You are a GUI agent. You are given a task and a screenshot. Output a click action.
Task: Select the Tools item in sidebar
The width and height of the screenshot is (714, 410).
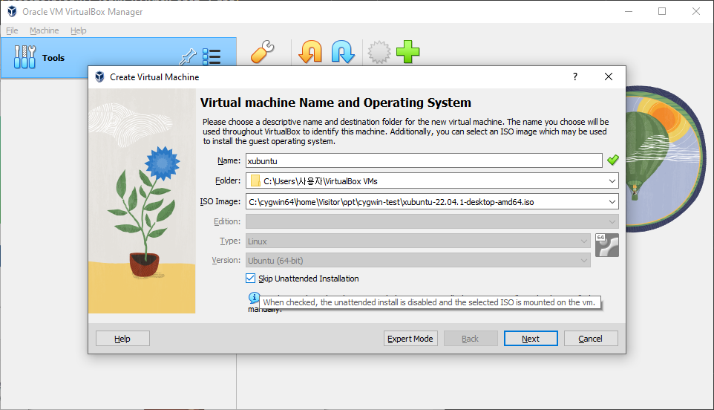tap(119, 58)
